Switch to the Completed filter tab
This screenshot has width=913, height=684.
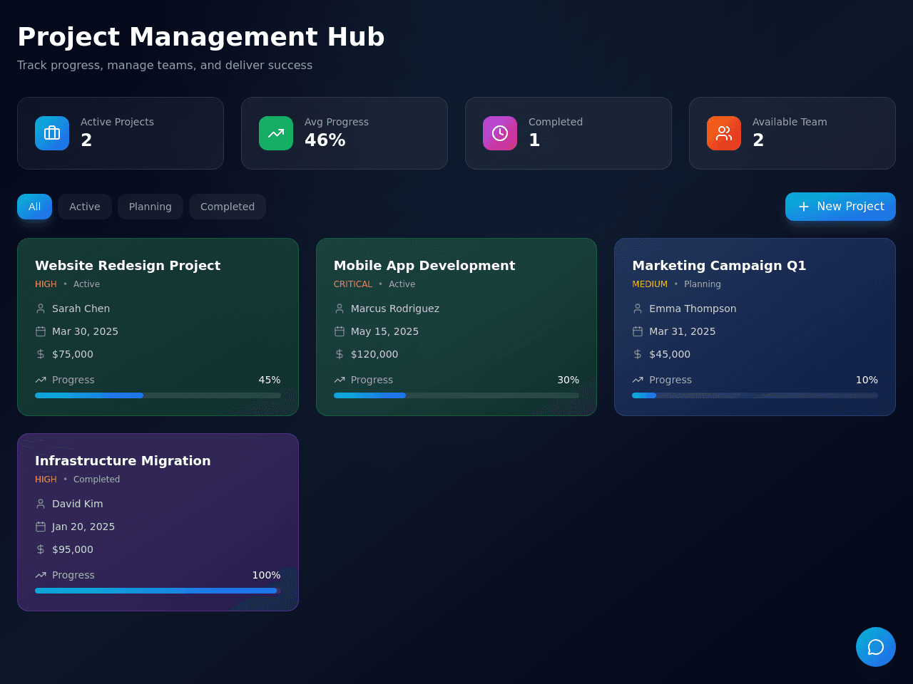228,207
